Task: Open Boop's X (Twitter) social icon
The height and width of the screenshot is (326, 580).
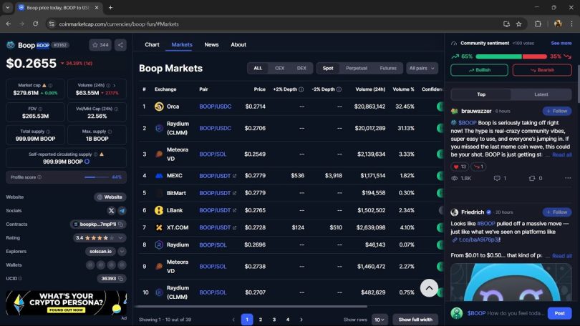Action: [x=111, y=211]
